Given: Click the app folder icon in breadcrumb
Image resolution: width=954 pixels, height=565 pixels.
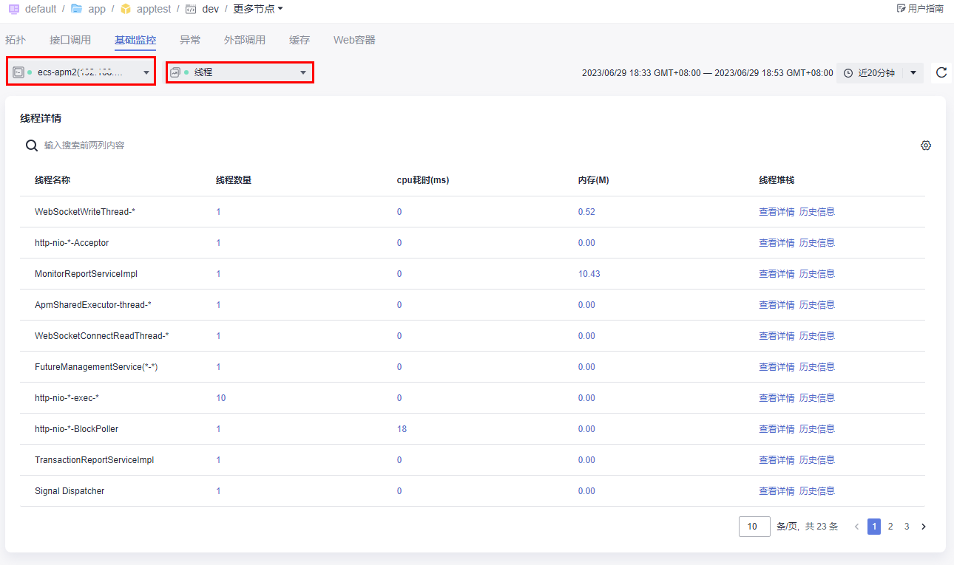Looking at the screenshot, I should [76, 9].
